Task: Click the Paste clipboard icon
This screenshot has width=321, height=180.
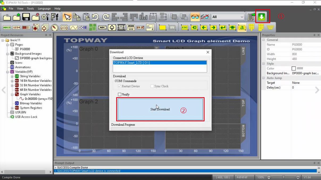Action: (86, 17)
